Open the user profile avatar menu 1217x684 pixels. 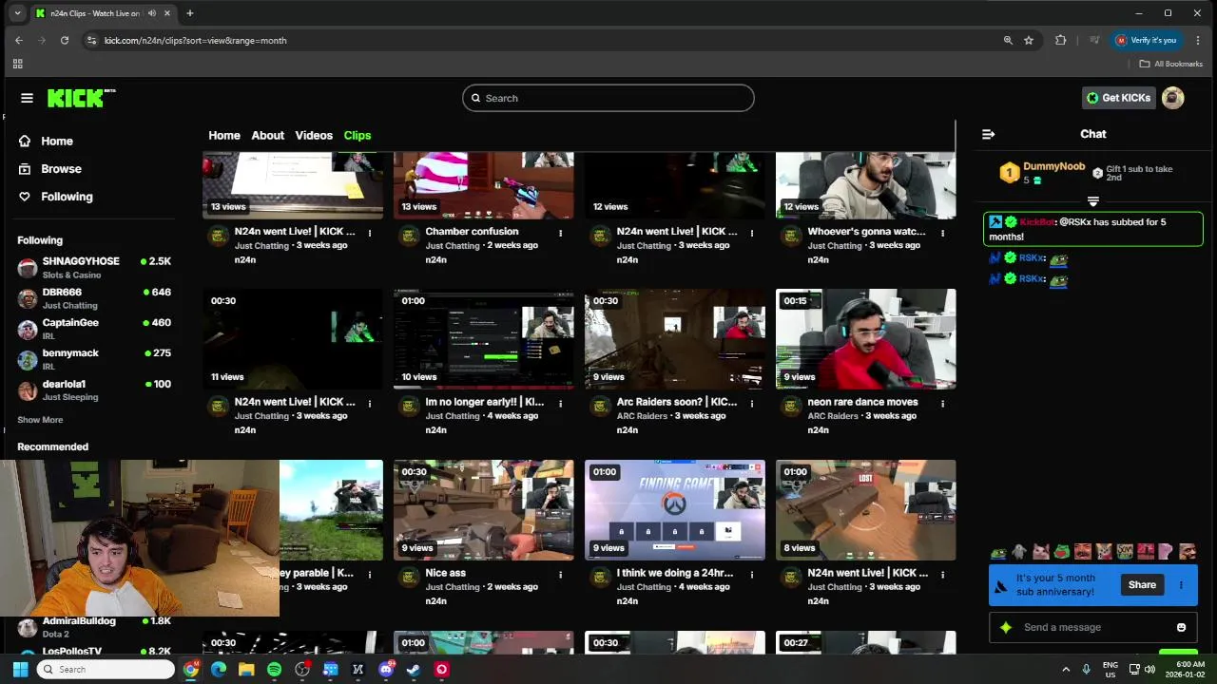pos(1173,98)
